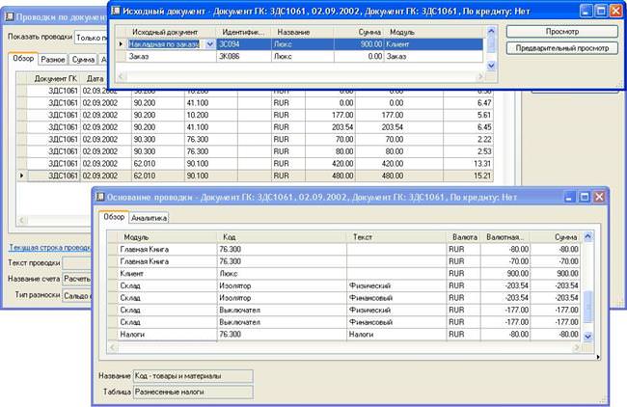Close Основание проводки window
This screenshot has height=407, width=627.
[599, 197]
